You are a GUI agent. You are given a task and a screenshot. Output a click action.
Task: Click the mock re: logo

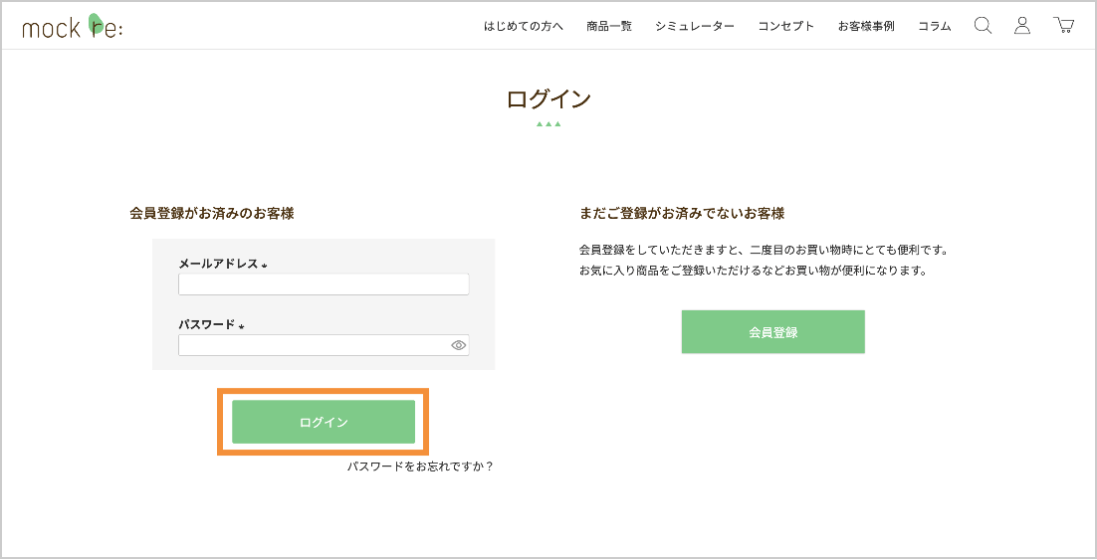coord(72,27)
